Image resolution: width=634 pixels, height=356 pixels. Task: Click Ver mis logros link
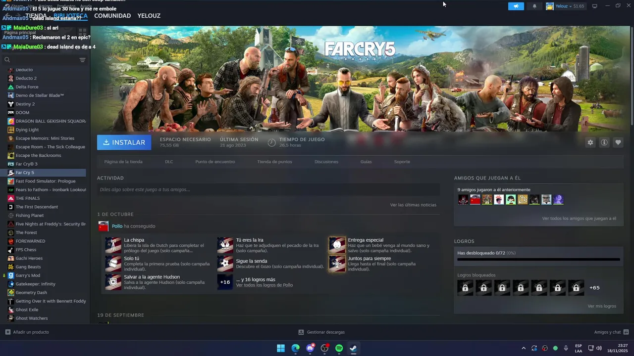pos(602,306)
